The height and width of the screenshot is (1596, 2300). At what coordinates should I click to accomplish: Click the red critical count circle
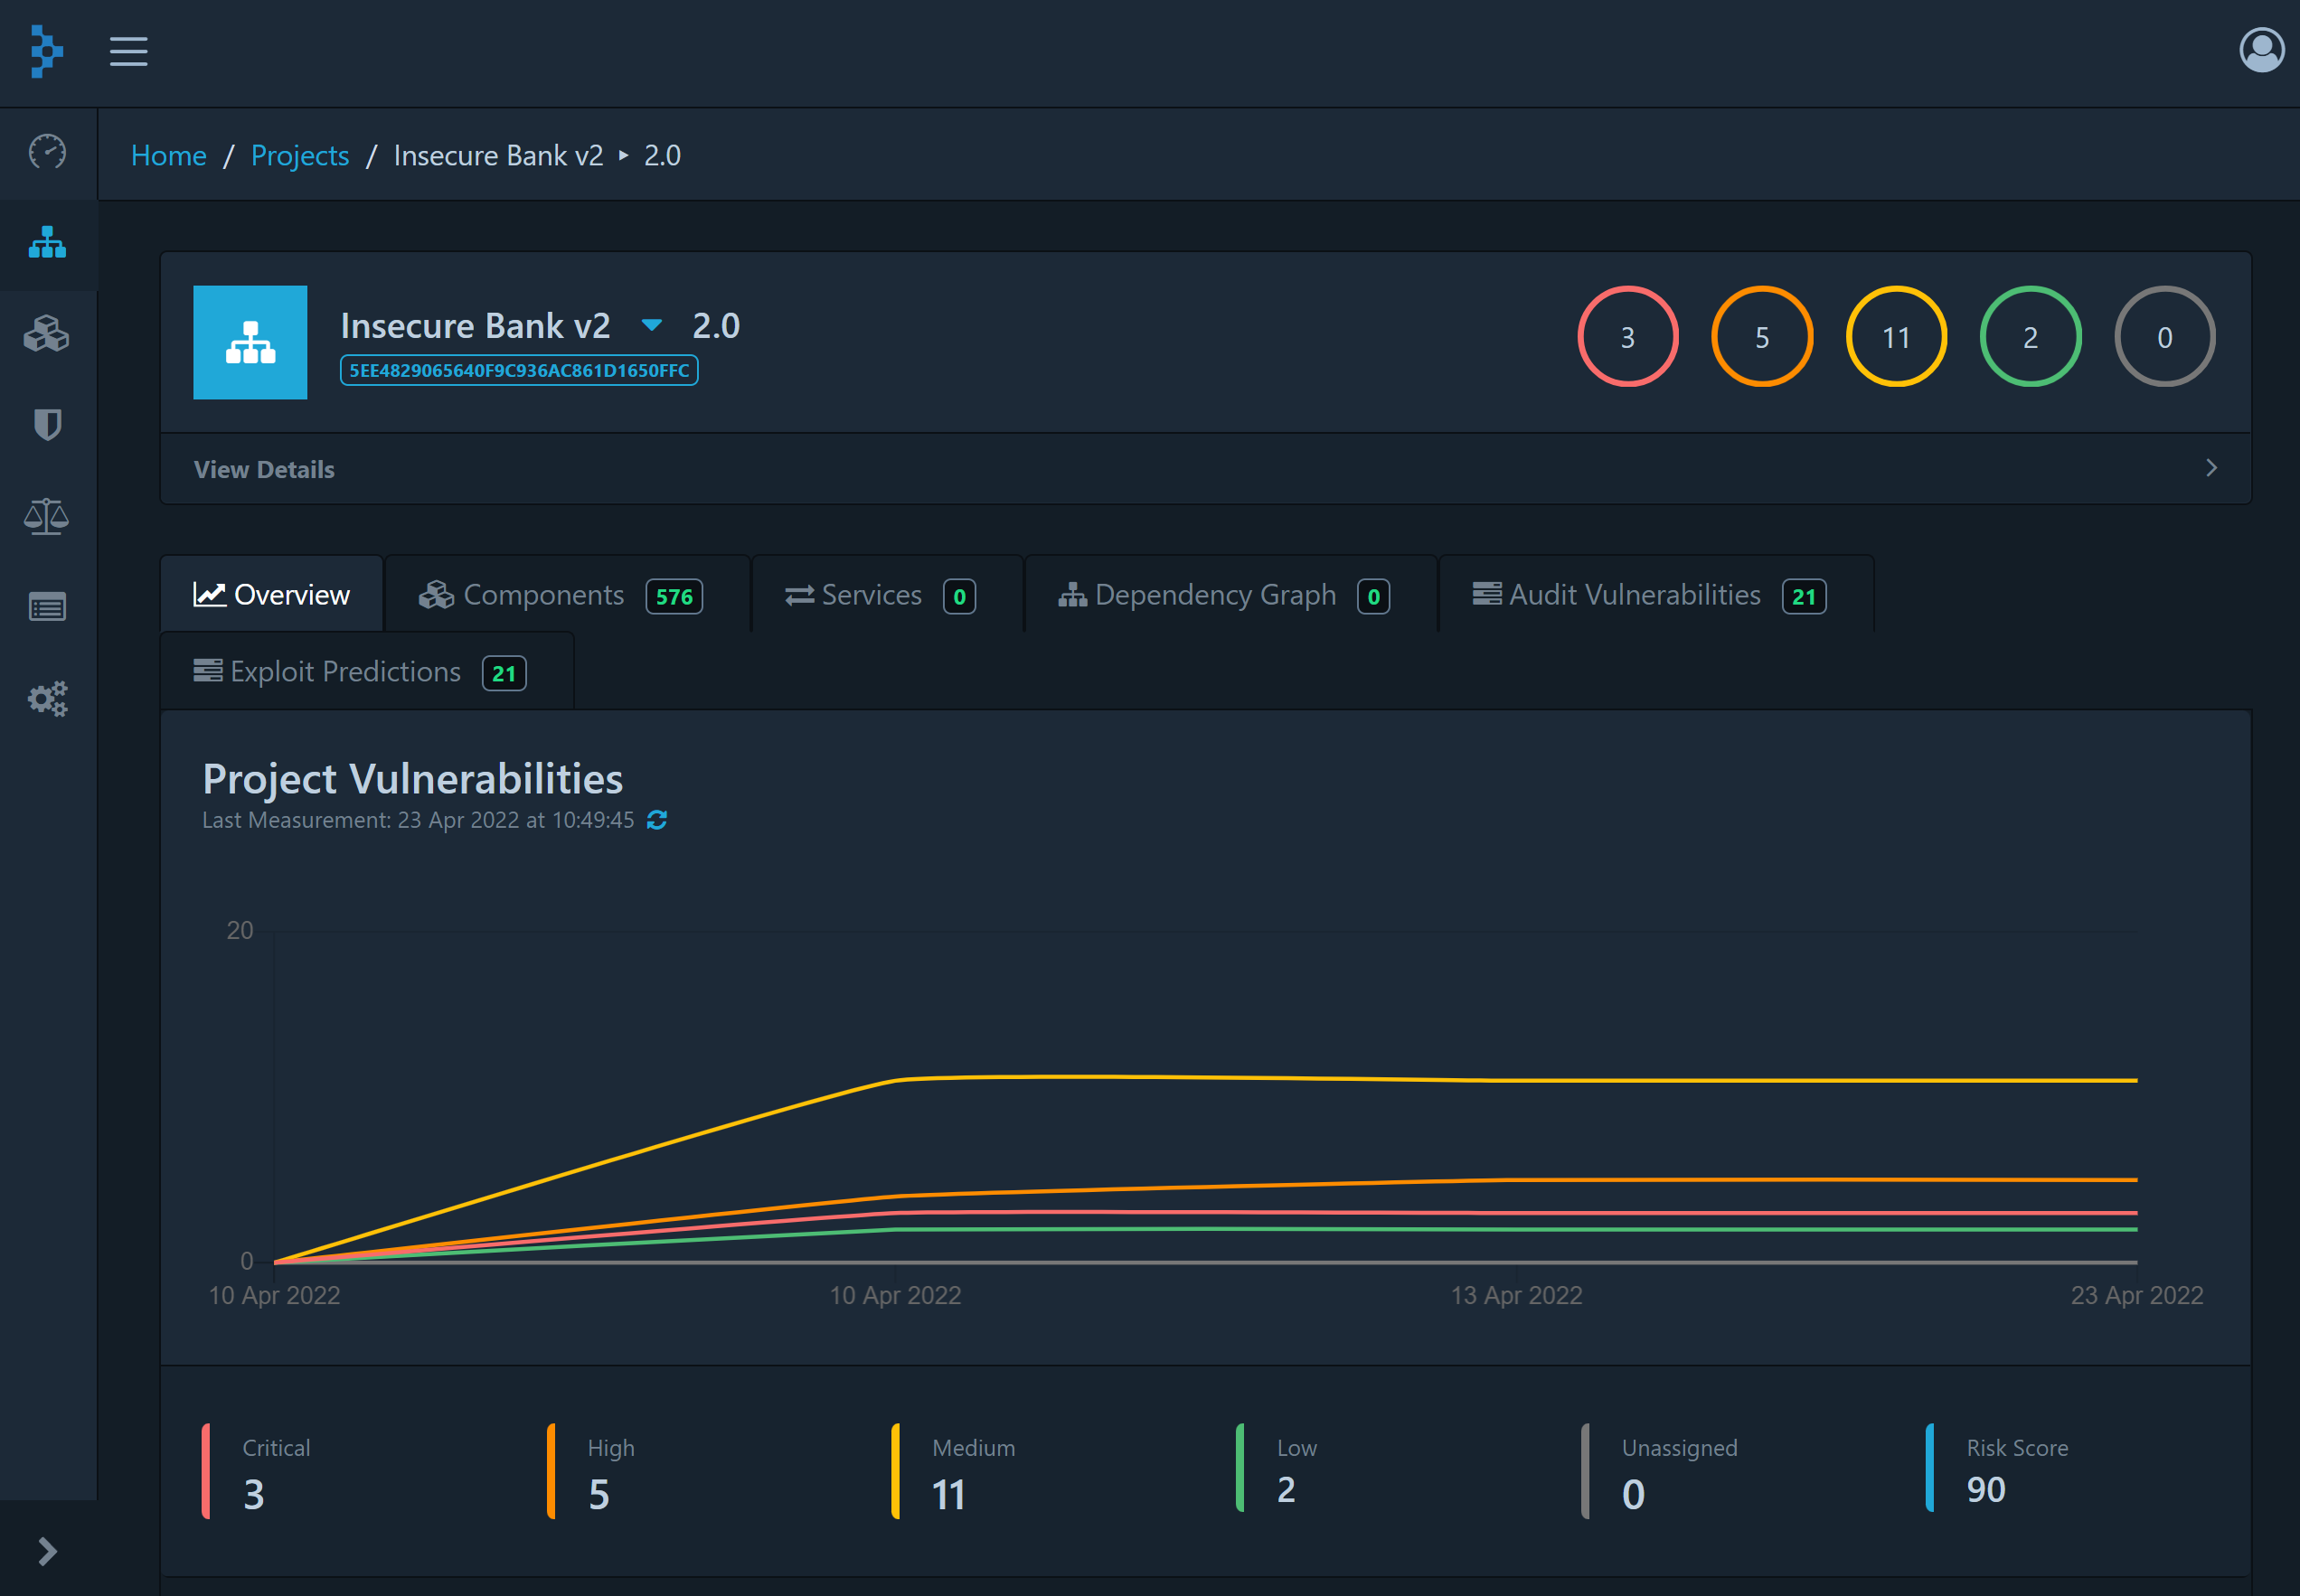[x=1626, y=337]
